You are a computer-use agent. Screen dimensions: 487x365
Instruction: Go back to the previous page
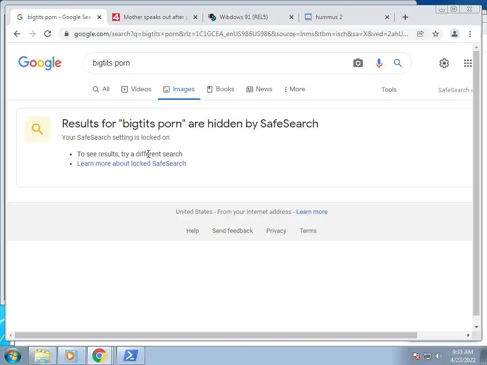17,34
